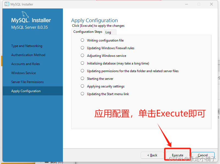The image size is (220, 164).
Task: Go to Windows Service step
Action: pos(23,73)
